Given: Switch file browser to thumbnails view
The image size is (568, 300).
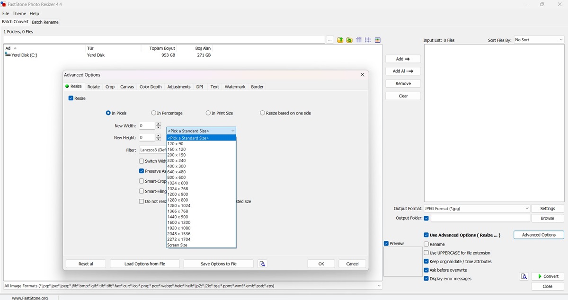Looking at the screenshot, I should pos(377,40).
